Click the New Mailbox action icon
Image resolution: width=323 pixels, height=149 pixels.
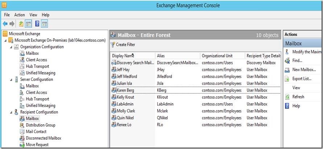click(x=287, y=70)
